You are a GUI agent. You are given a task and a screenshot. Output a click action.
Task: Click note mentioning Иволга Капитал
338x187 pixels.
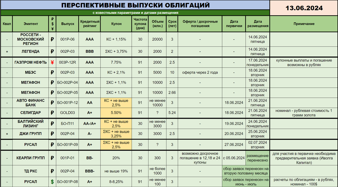click(x=304, y=158)
